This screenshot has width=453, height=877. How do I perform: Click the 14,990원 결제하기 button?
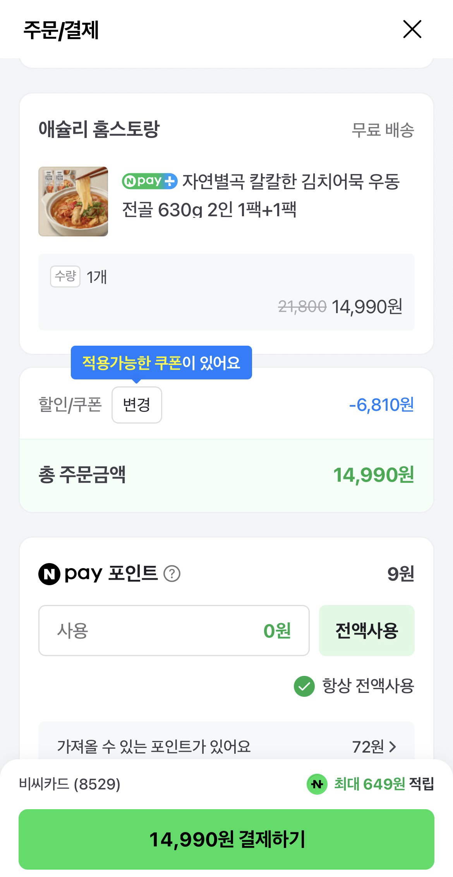pos(226,839)
